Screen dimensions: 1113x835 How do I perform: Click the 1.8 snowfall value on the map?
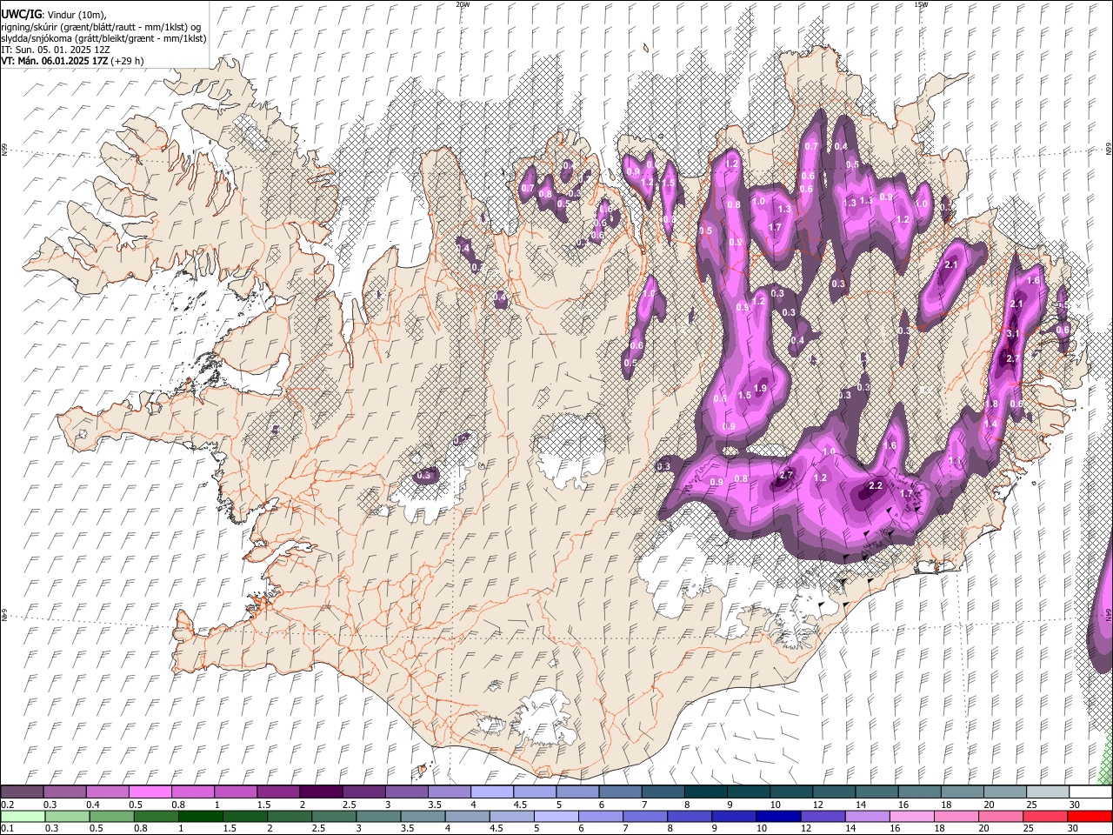click(x=991, y=404)
